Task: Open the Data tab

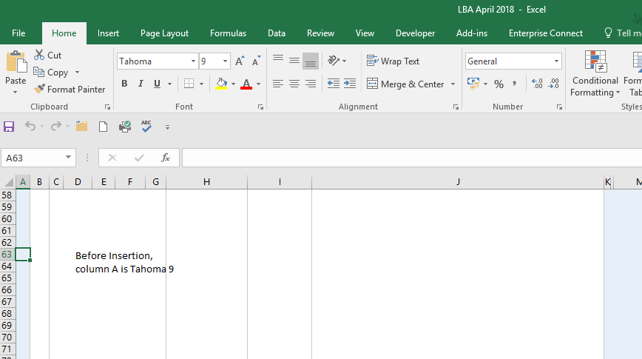Action: pos(277,33)
